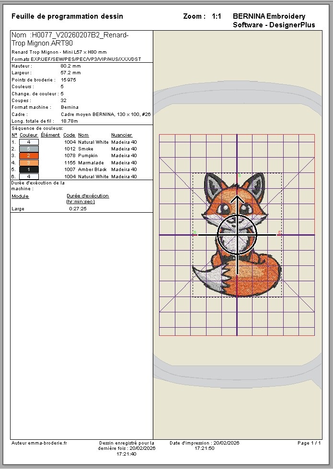Click the Pumpkin orange color swatch

pos(29,156)
